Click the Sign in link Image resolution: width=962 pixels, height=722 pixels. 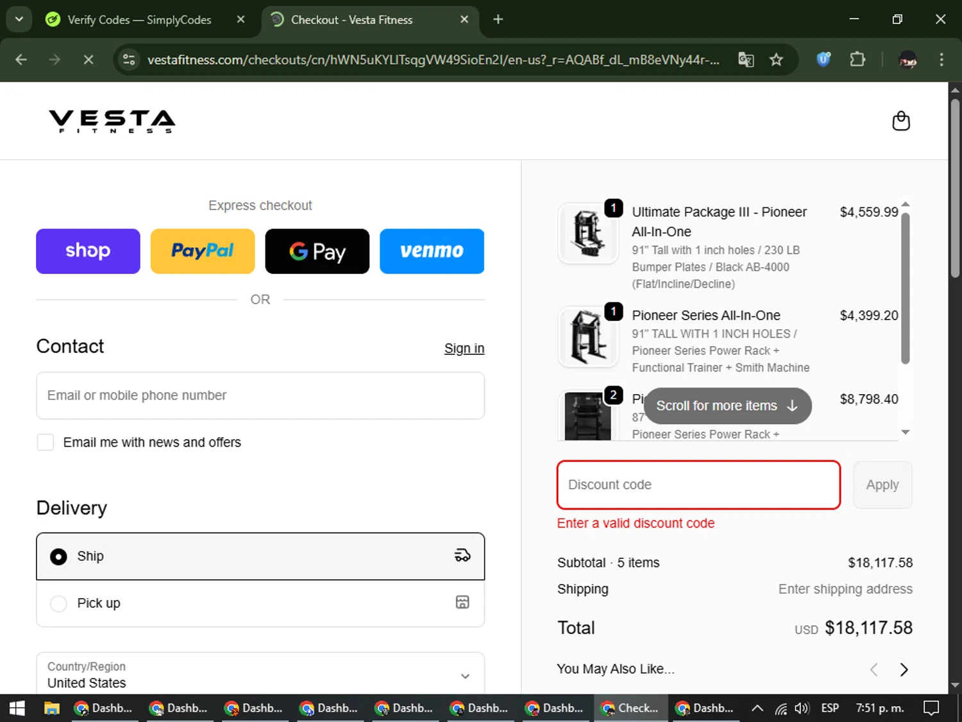pos(464,348)
